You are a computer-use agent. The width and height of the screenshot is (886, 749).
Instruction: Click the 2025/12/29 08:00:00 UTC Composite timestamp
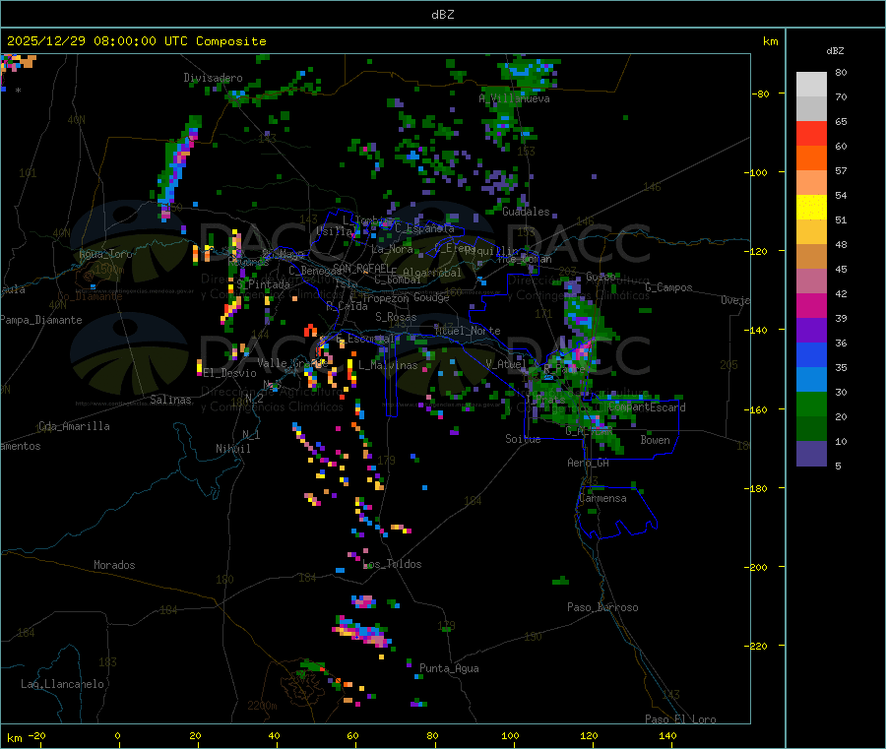pos(136,41)
